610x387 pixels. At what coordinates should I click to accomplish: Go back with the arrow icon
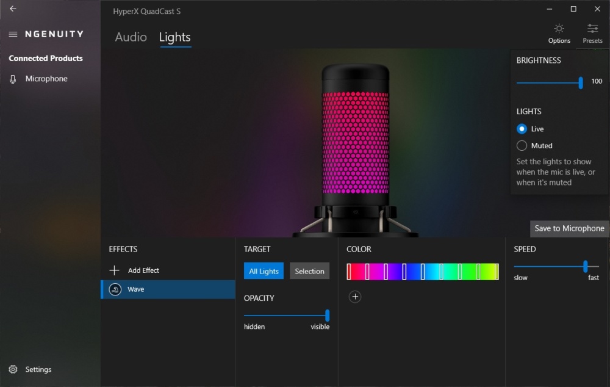pos(13,9)
